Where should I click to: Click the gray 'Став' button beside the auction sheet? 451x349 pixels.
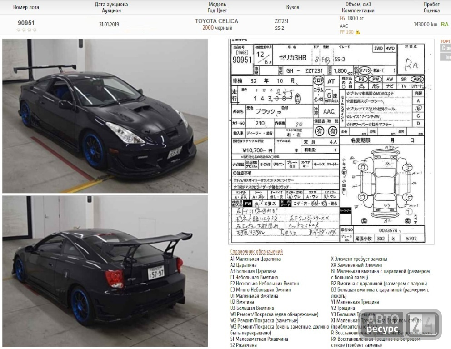[446, 48]
